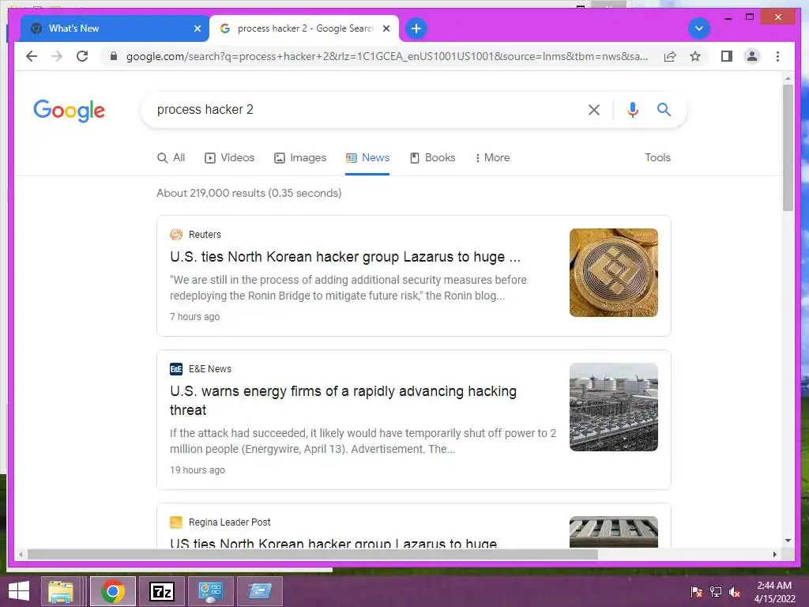Image resolution: width=809 pixels, height=607 pixels.
Task: Bookmark this page with star icon
Action: click(x=695, y=56)
